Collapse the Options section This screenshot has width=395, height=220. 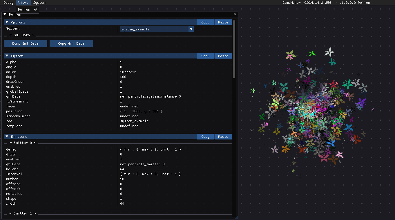coord(7,22)
